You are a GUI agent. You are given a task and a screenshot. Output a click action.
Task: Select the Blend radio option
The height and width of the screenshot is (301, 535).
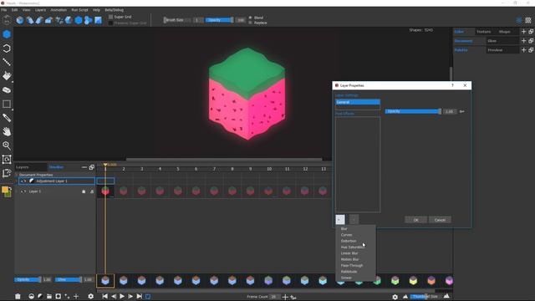250,18
